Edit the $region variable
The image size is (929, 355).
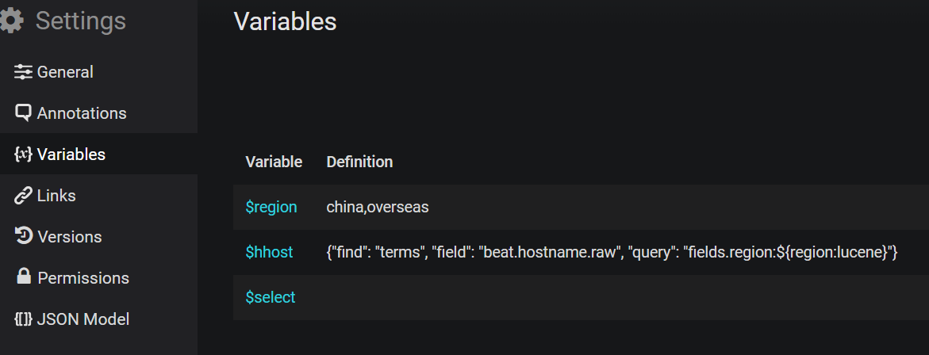coord(271,207)
